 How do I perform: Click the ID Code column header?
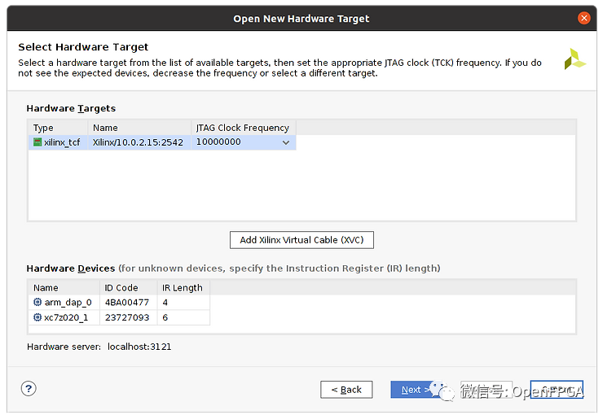pos(129,287)
